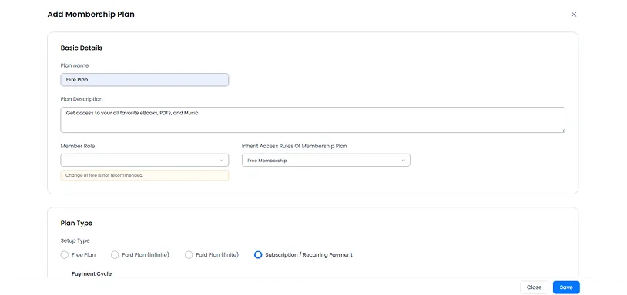Click the Plan Description label
Image resolution: width=627 pixels, height=295 pixels.
(82, 99)
